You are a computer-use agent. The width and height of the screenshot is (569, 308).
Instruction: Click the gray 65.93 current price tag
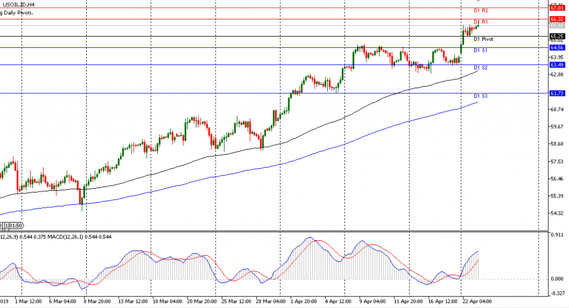pos(557,26)
